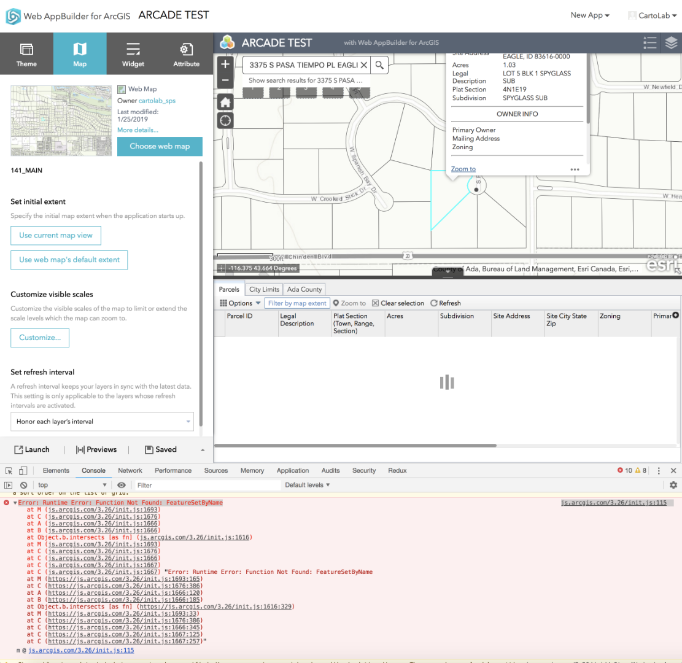The height and width of the screenshot is (663, 682).
Task: Zoom in on the map
Action: (225, 64)
